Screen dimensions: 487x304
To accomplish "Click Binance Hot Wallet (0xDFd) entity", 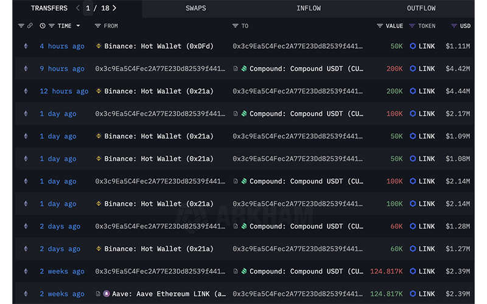I will coord(159,46).
